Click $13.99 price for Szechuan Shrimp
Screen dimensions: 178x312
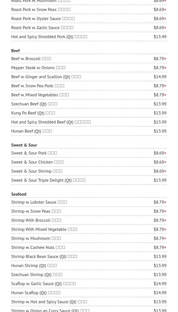point(160,274)
